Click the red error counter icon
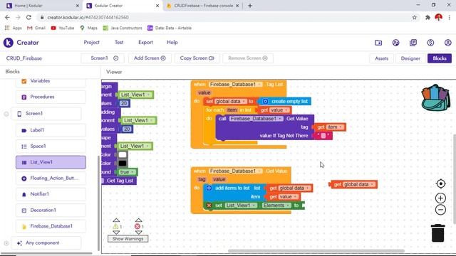This screenshot has height=256, width=456. pos(138,226)
